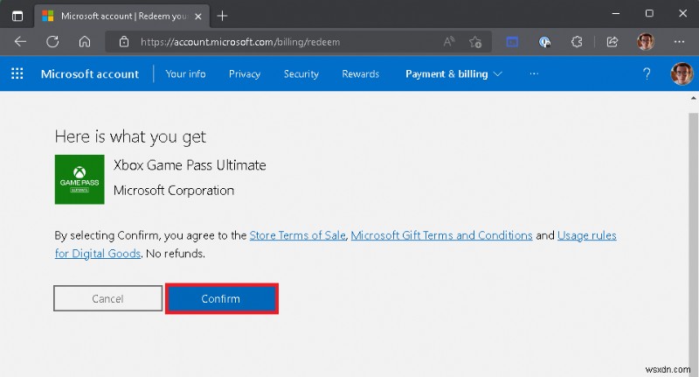The height and width of the screenshot is (377, 699).
Task: Confirm the Xbox Game Pass redemption
Action: 222,298
